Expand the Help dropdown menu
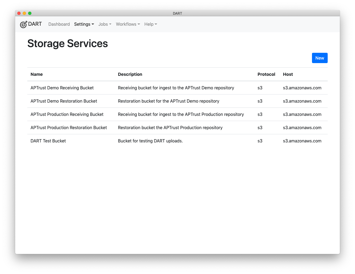The image size is (355, 274). 150,24
